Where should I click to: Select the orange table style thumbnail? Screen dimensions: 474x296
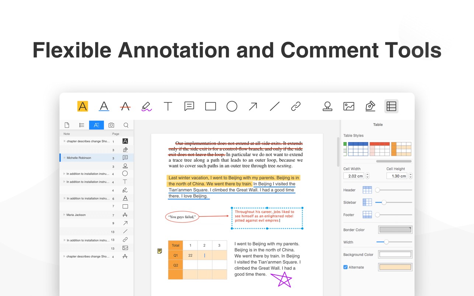(x=401, y=149)
